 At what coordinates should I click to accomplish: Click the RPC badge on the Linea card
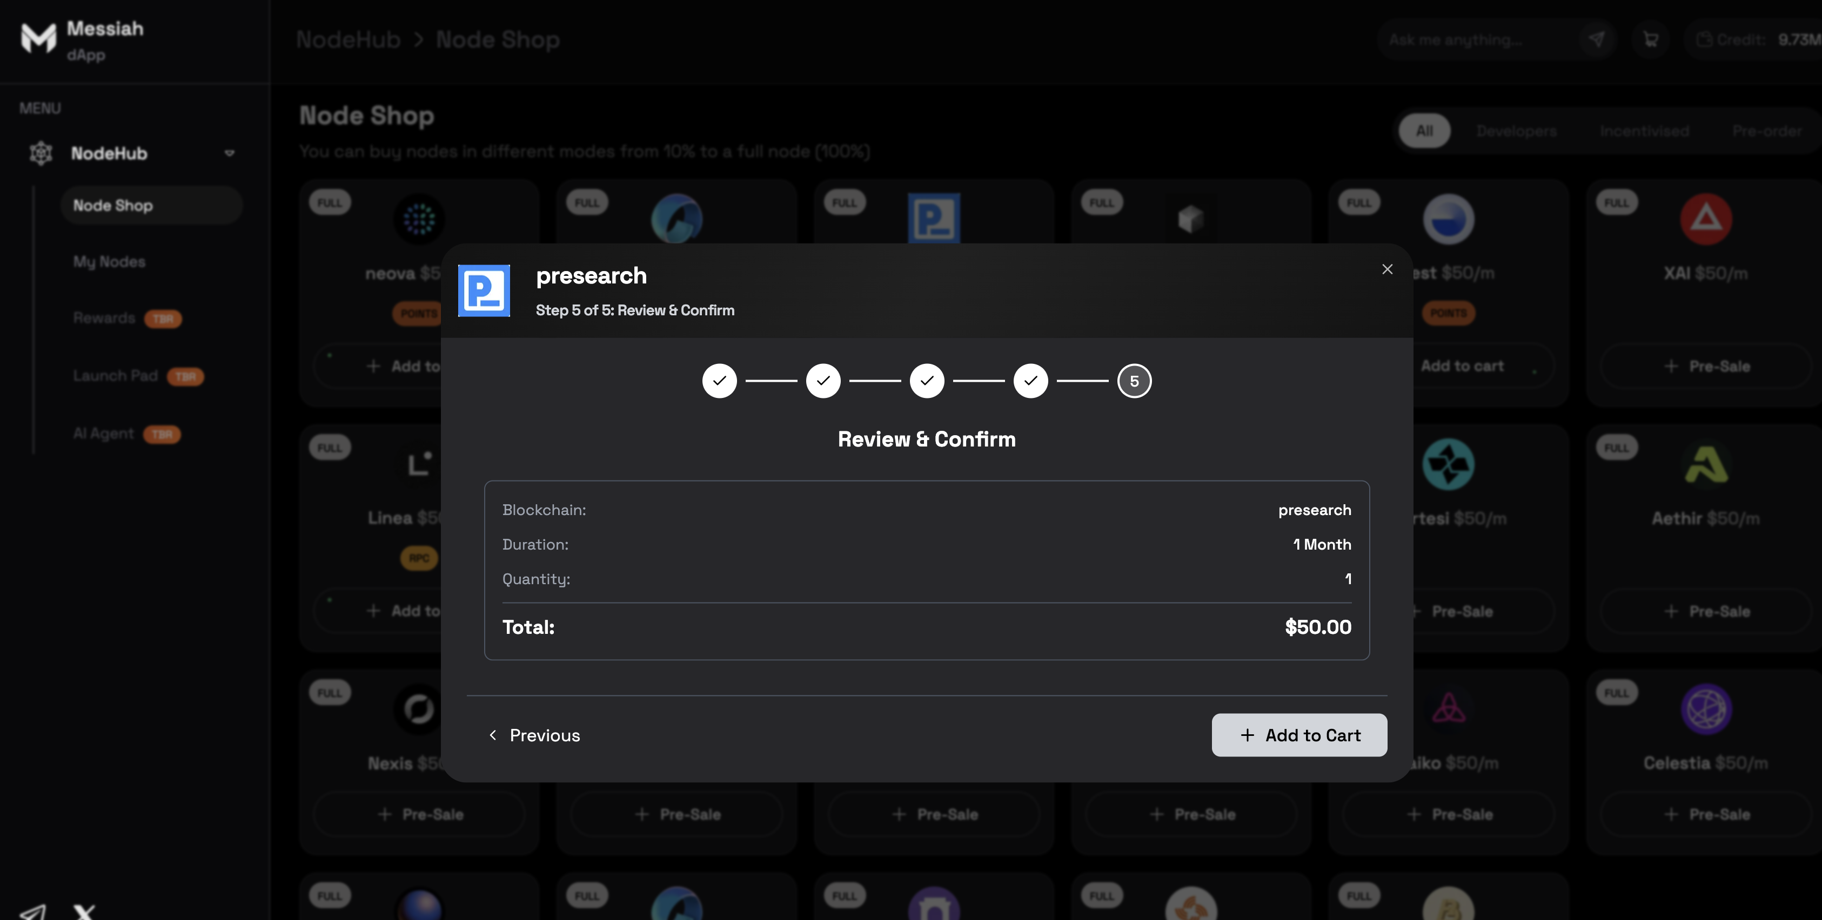419,558
